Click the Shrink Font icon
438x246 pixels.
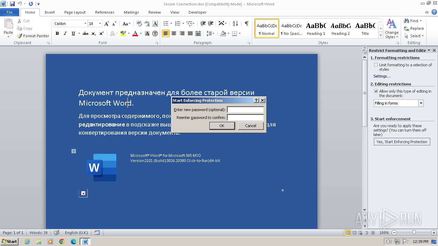tap(114, 24)
